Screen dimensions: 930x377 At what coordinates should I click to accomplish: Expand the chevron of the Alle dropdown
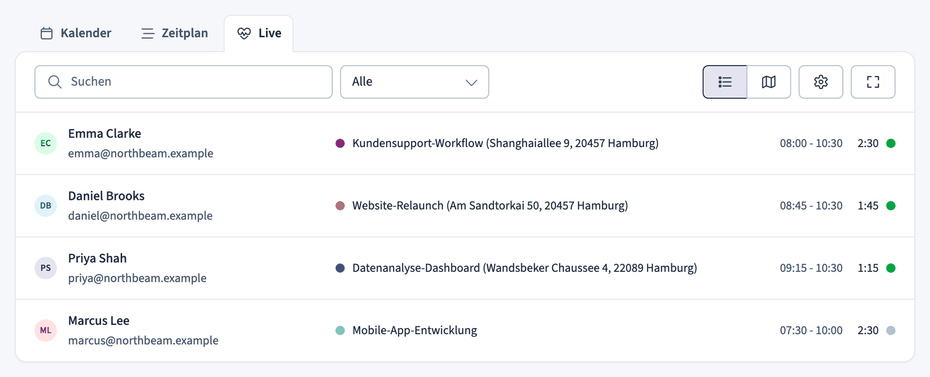(x=471, y=82)
